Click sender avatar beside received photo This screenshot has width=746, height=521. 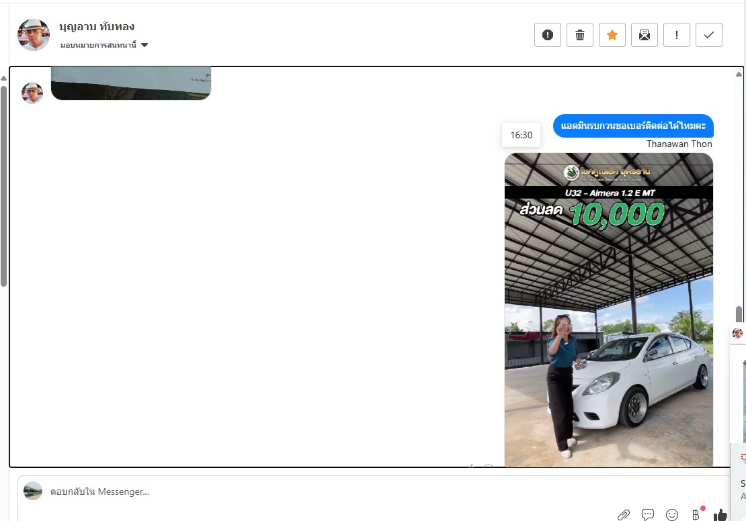pos(32,93)
